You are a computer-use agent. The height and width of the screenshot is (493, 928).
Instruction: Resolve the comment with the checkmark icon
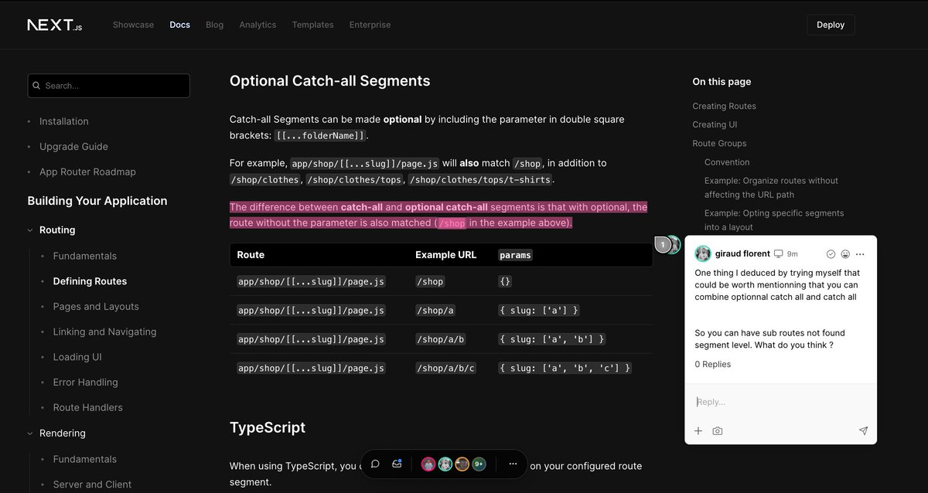pyautogui.click(x=831, y=254)
